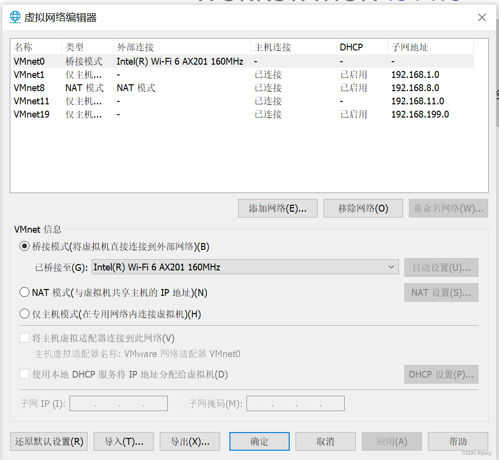499x460 pixels.
Task: Click subnet address 192.168.8.0
Action: [x=415, y=88]
